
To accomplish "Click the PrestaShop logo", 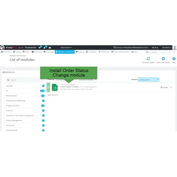I will (x=2, y=48).
